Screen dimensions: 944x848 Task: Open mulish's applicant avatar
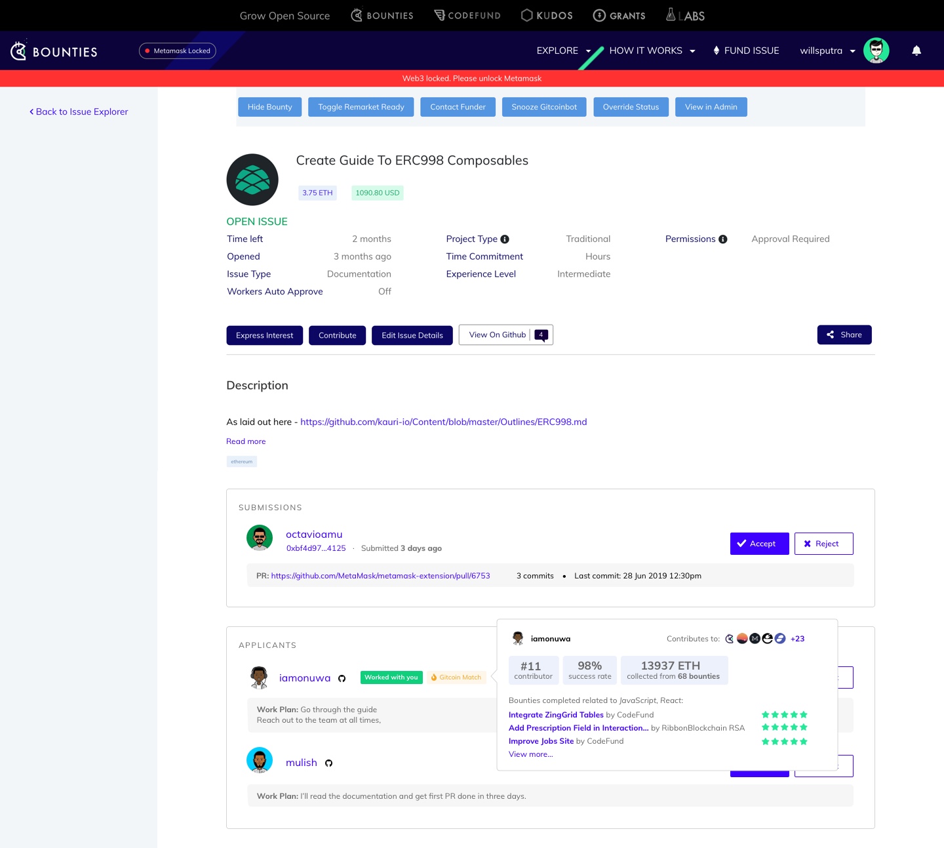(260, 760)
